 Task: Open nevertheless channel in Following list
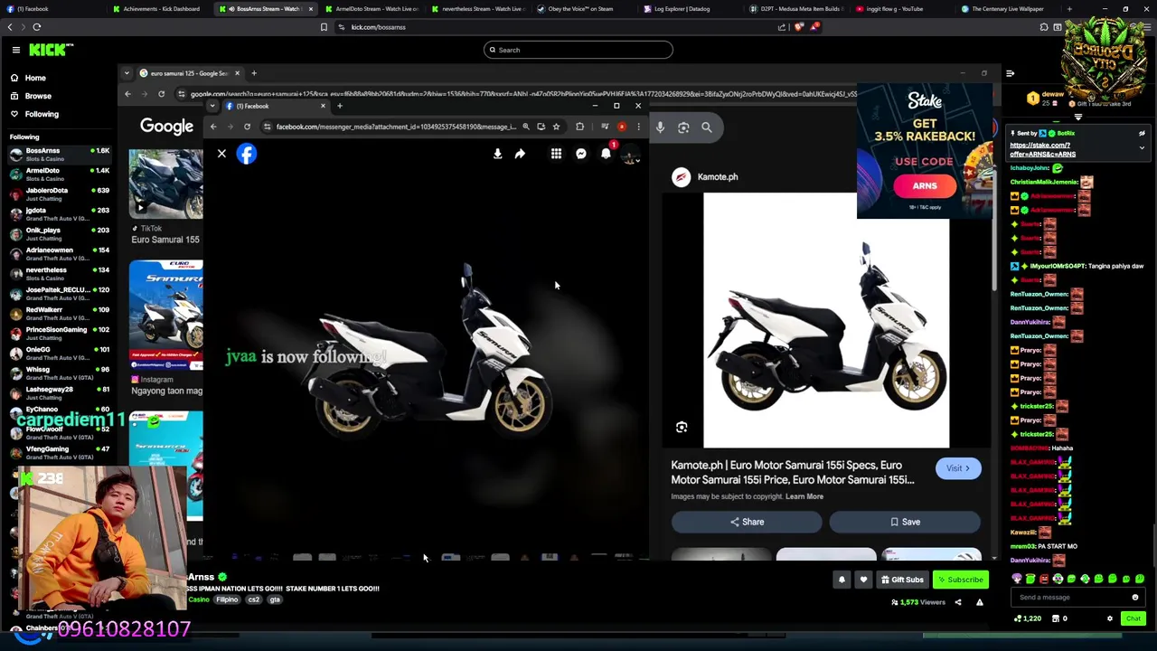click(x=59, y=273)
